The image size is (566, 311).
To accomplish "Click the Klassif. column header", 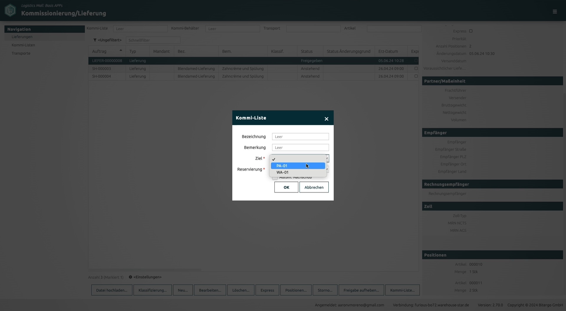I will [282, 51].
